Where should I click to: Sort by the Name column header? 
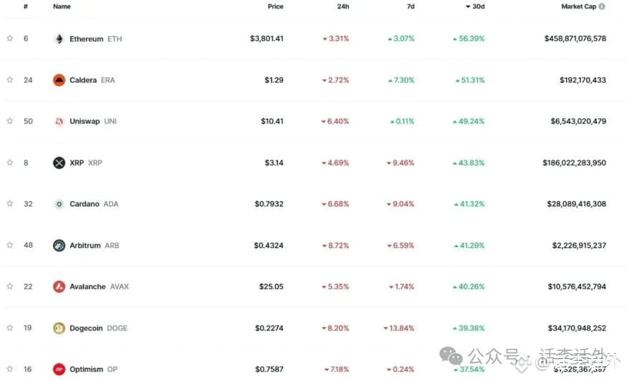click(62, 6)
